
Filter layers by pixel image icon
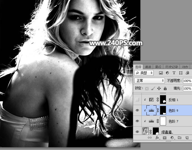[161, 73]
